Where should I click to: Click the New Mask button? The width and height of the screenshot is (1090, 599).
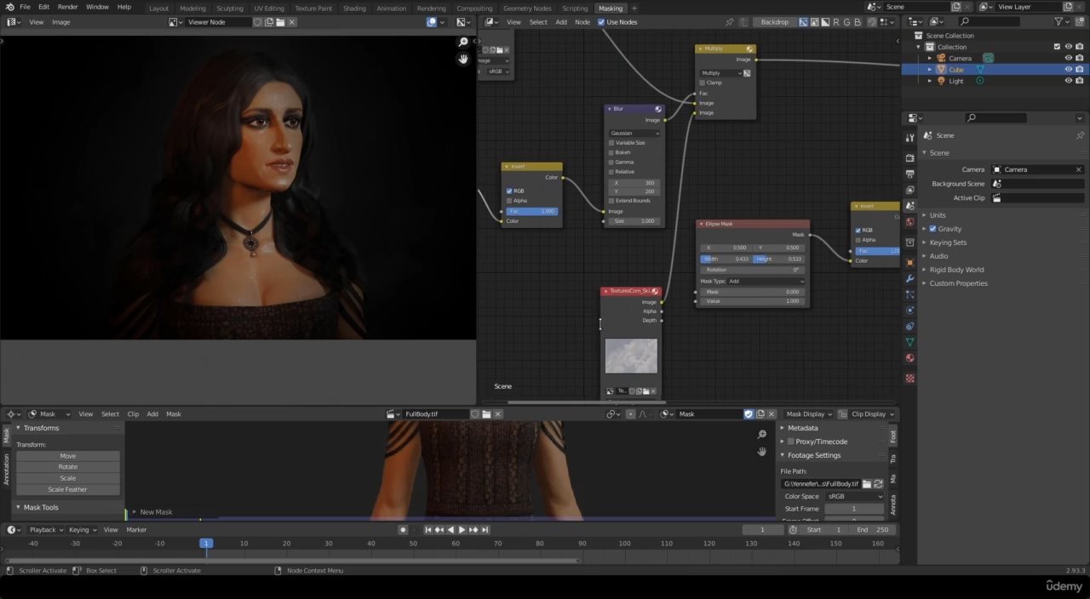(x=156, y=511)
